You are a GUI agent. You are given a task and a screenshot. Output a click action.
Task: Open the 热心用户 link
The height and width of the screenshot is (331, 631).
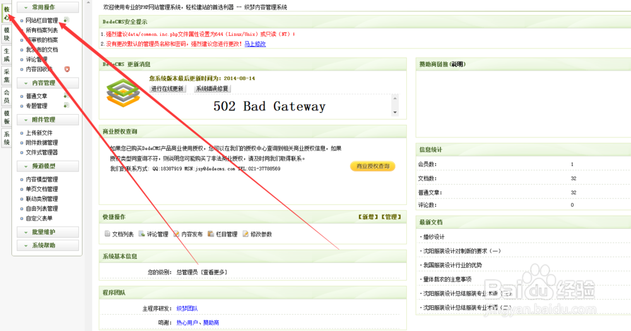point(187,323)
